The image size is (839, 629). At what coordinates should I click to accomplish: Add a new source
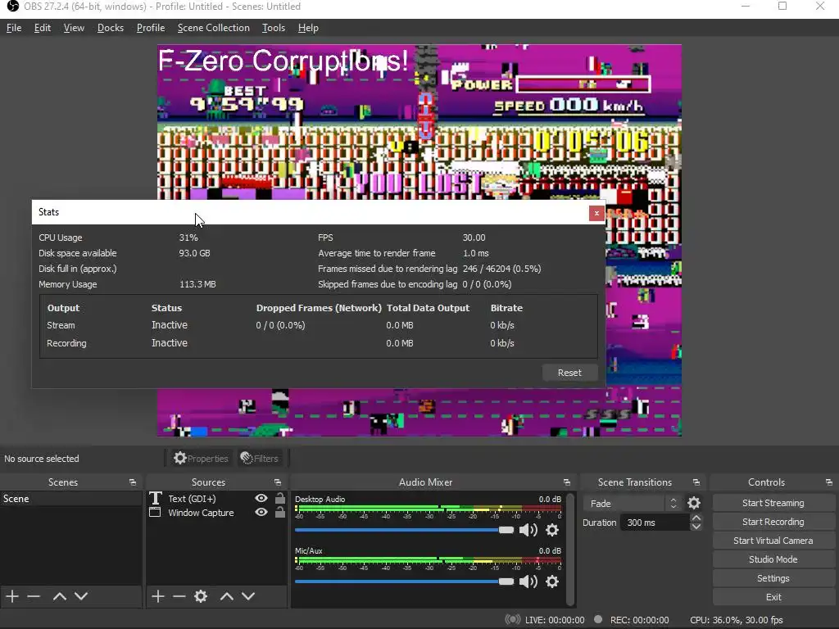click(x=158, y=596)
